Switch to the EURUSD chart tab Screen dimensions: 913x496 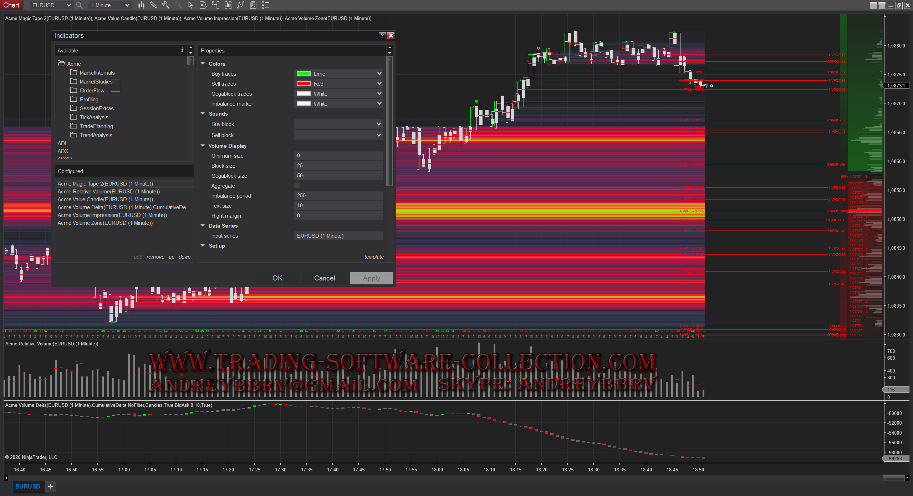[x=28, y=486]
